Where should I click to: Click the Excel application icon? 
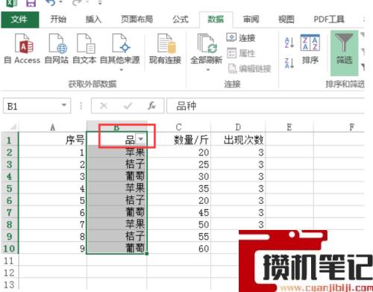point(11,3)
